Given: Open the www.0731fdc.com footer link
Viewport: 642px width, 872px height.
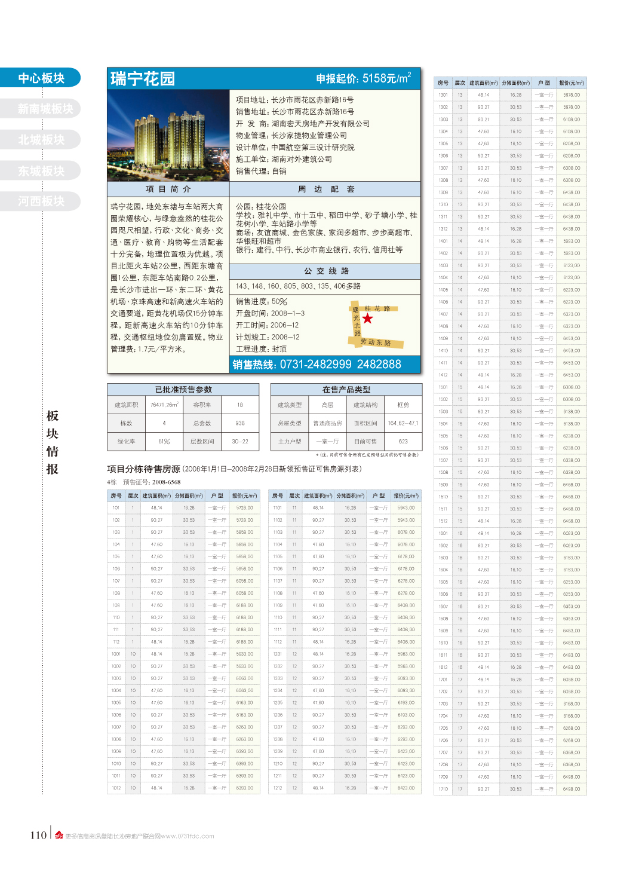Looking at the screenshot, I should click(x=188, y=836).
